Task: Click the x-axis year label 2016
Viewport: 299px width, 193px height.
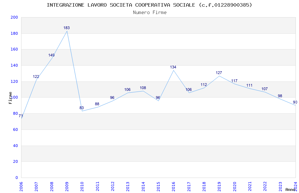Action: [x=174, y=187]
